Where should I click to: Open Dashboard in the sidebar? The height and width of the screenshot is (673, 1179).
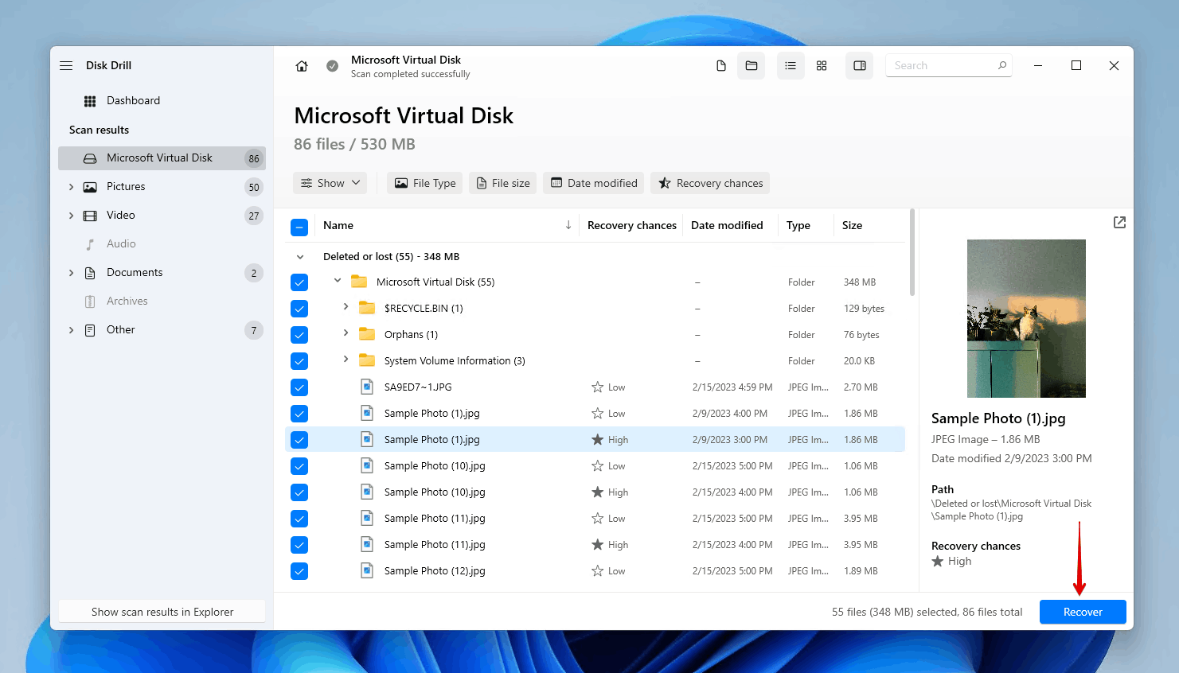133,101
